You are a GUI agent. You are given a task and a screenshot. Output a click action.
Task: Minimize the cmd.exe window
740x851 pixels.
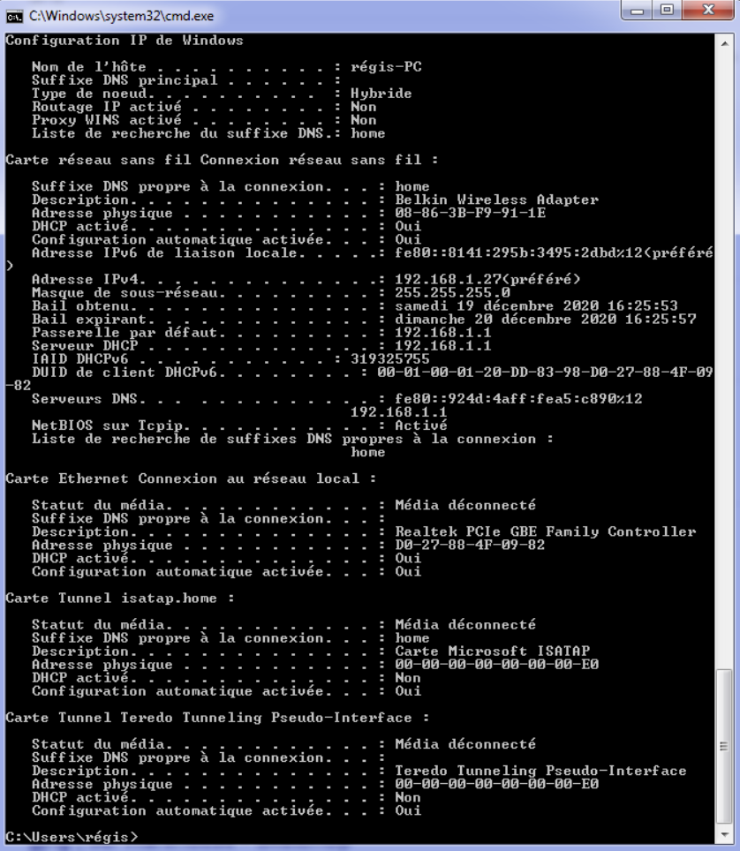tap(638, 11)
